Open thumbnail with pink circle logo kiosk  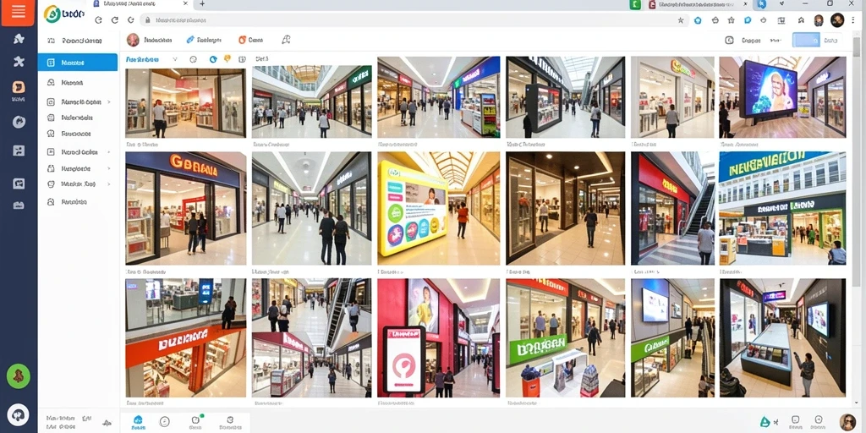click(x=439, y=337)
